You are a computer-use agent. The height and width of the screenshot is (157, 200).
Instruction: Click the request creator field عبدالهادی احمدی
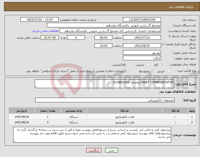(x=110, y=31)
